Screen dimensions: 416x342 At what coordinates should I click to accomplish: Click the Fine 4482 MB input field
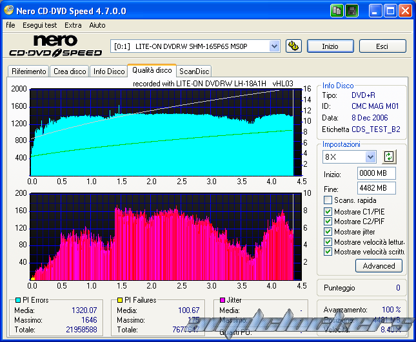click(x=376, y=188)
